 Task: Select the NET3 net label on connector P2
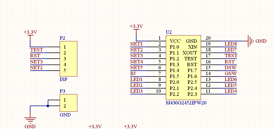pyautogui.click(x=36, y=62)
